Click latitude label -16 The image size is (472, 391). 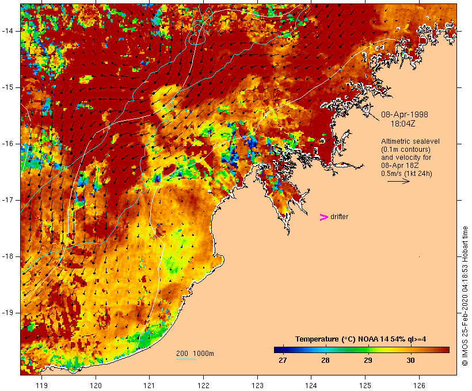[x=7, y=144]
